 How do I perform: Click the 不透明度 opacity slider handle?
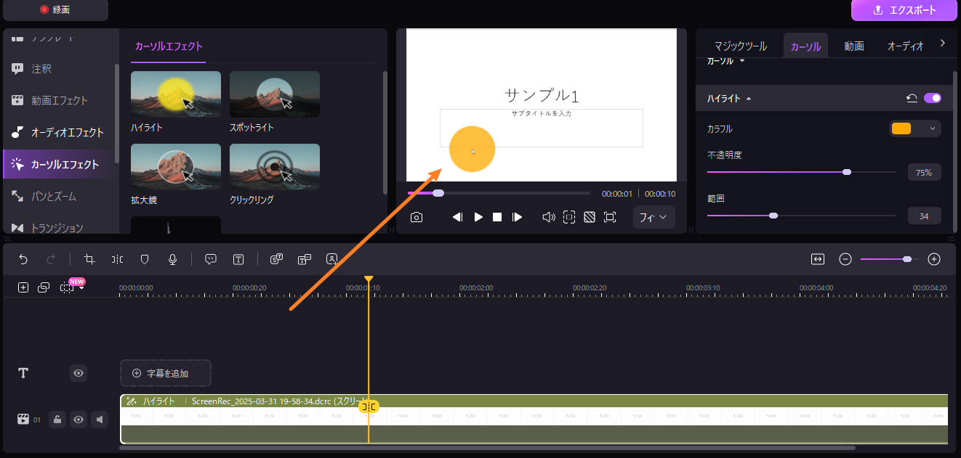tap(847, 172)
